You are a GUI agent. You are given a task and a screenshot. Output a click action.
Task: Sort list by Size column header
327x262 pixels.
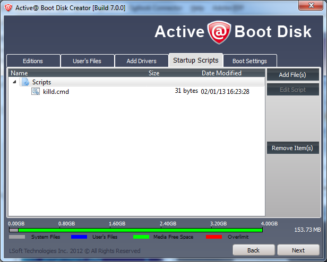click(x=154, y=73)
